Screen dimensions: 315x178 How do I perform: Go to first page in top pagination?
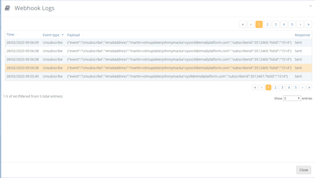click(x=243, y=25)
